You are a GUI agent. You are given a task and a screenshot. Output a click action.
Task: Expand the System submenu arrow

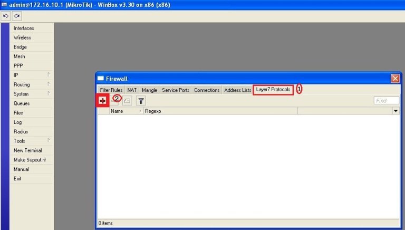point(49,93)
